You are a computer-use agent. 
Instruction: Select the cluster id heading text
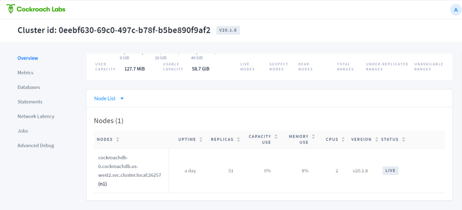click(114, 30)
